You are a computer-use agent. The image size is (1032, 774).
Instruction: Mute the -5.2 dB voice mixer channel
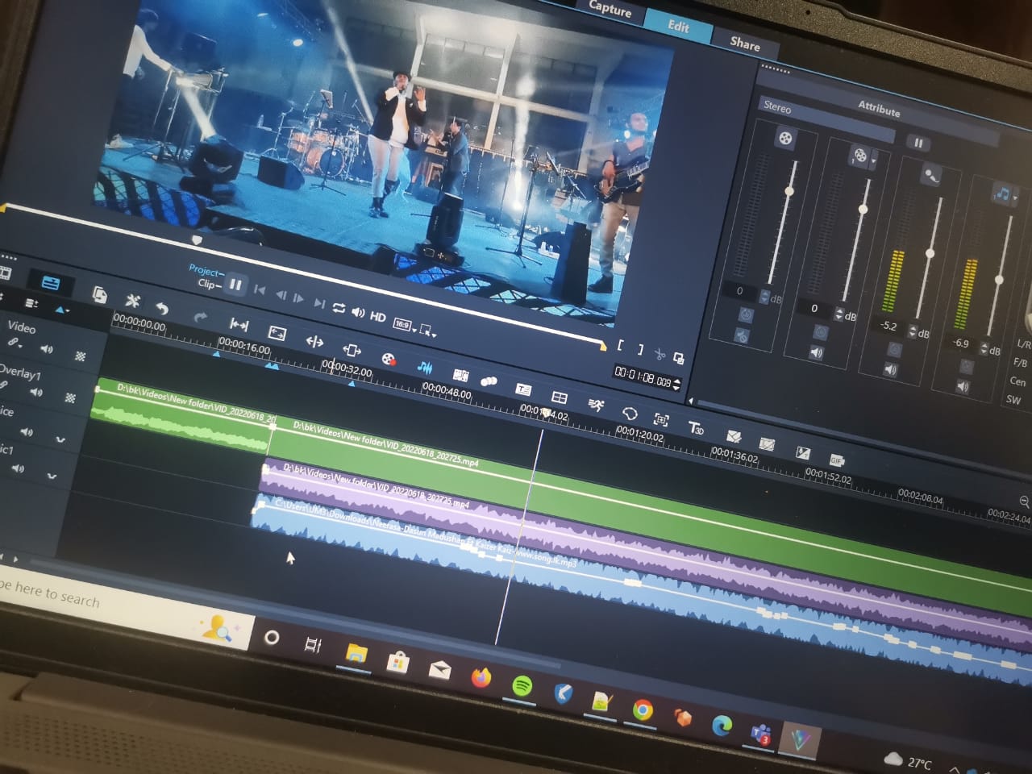[x=890, y=369]
